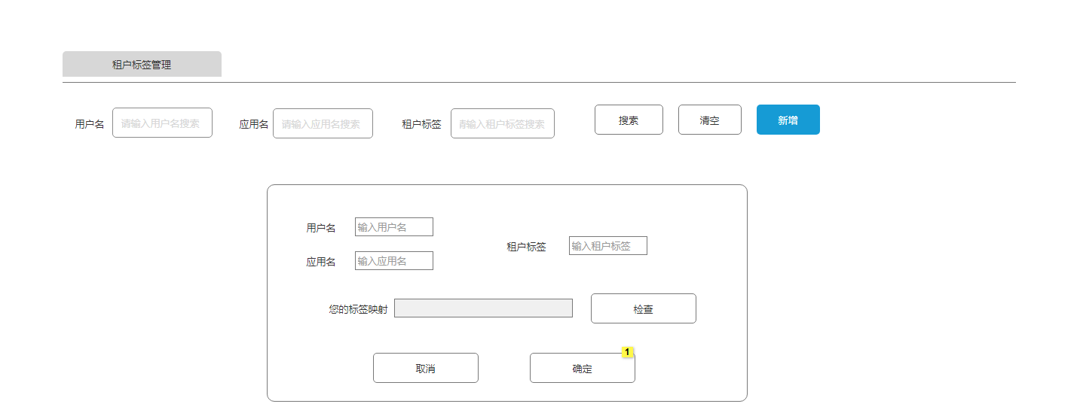Click the dialog's 租户标签 label
1077x413 pixels.
click(527, 246)
